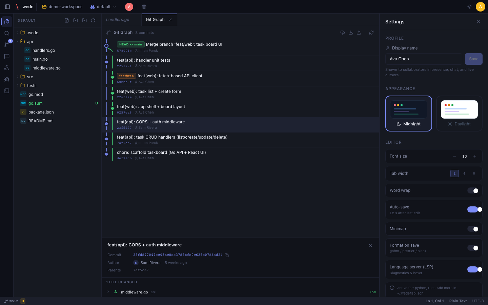Copy the commit hash
Image resolution: width=488 pixels, height=305 pixels.
point(227,255)
